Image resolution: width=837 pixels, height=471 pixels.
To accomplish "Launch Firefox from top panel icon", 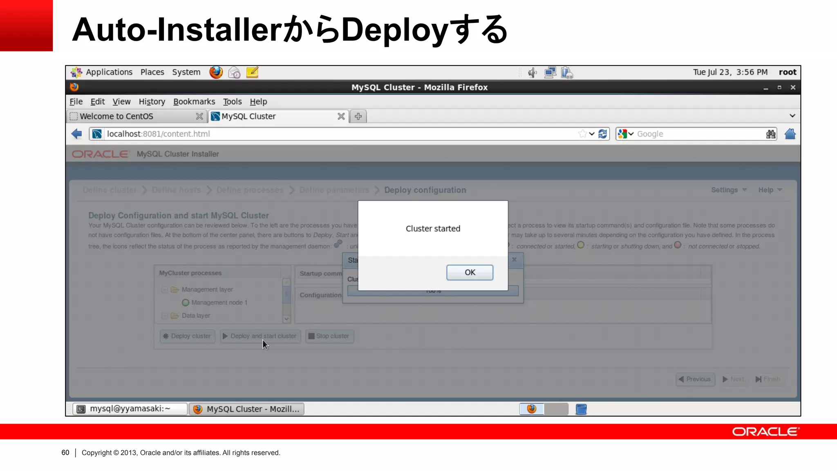I will [216, 72].
